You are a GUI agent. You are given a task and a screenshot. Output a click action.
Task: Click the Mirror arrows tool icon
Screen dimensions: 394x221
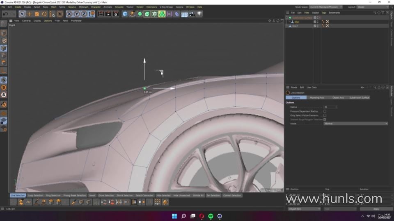coord(142,202)
